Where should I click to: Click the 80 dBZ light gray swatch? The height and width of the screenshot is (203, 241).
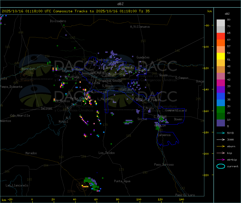(x=221, y=23)
